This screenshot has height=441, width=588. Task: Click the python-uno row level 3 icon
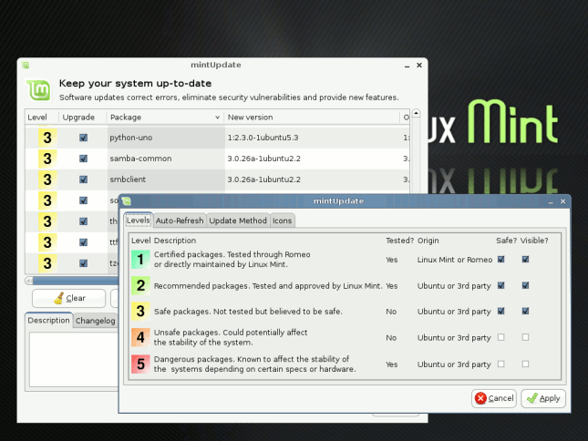[47, 138]
